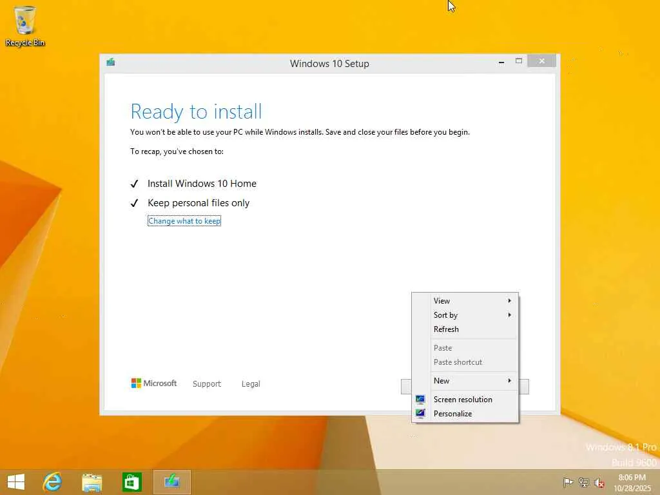Screen dimensions: 660x495
Task: Click the Keep personal files only text
Action: coord(199,203)
